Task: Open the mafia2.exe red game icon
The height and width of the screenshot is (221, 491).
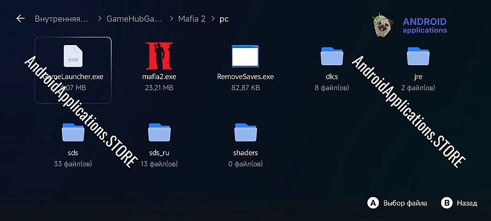Action: click(x=159, y=56)
